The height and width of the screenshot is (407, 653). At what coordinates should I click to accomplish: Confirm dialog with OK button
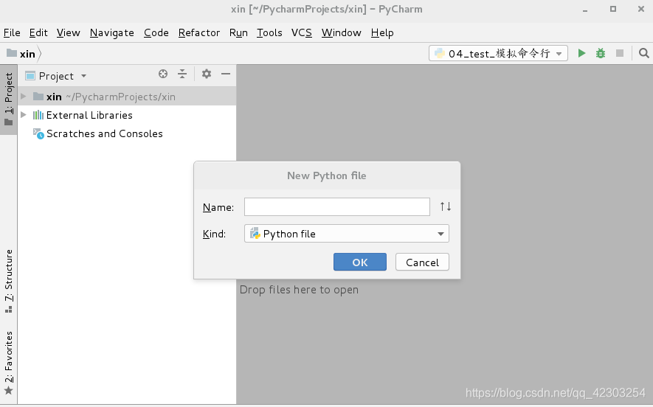coord(360,262)
